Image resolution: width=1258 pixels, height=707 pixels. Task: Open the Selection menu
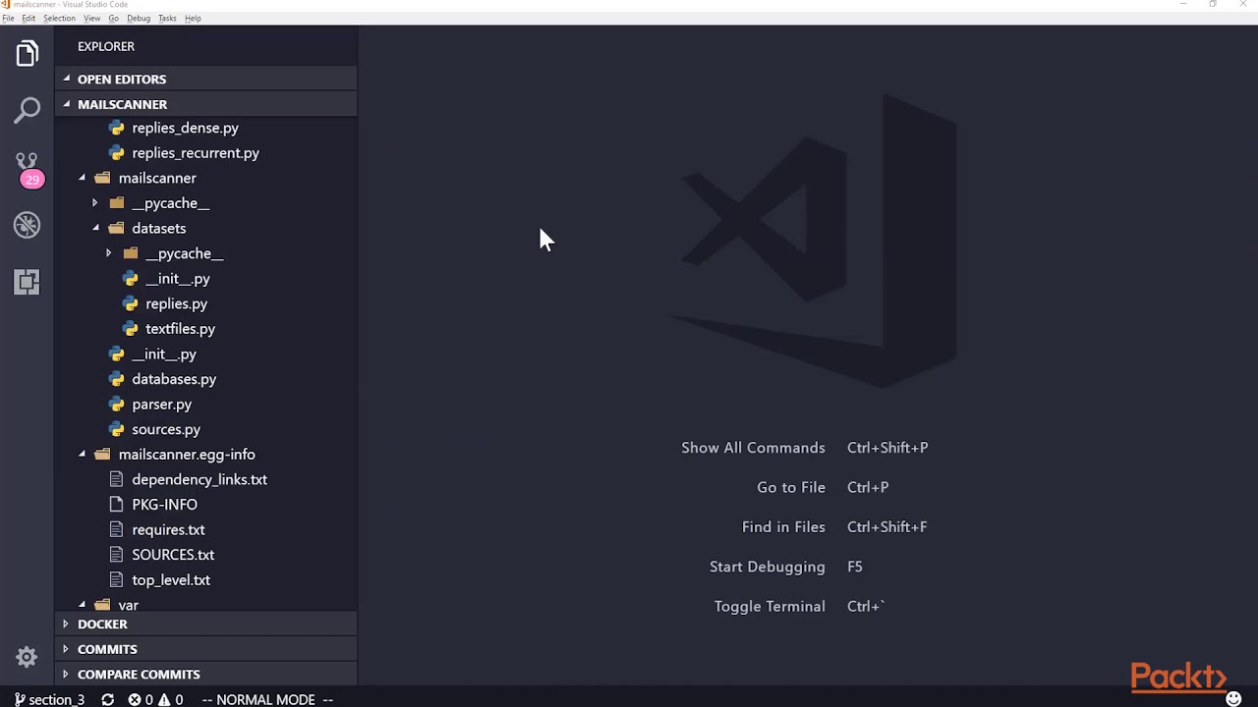(x=59, y=18)
